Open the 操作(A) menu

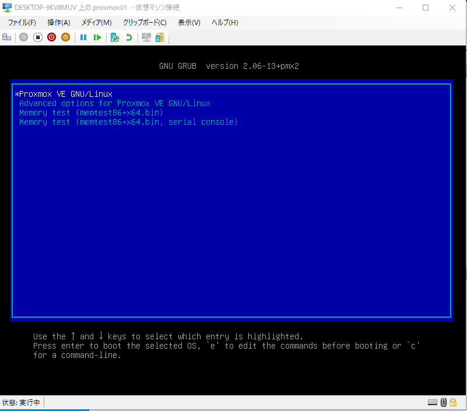(58, 22)
